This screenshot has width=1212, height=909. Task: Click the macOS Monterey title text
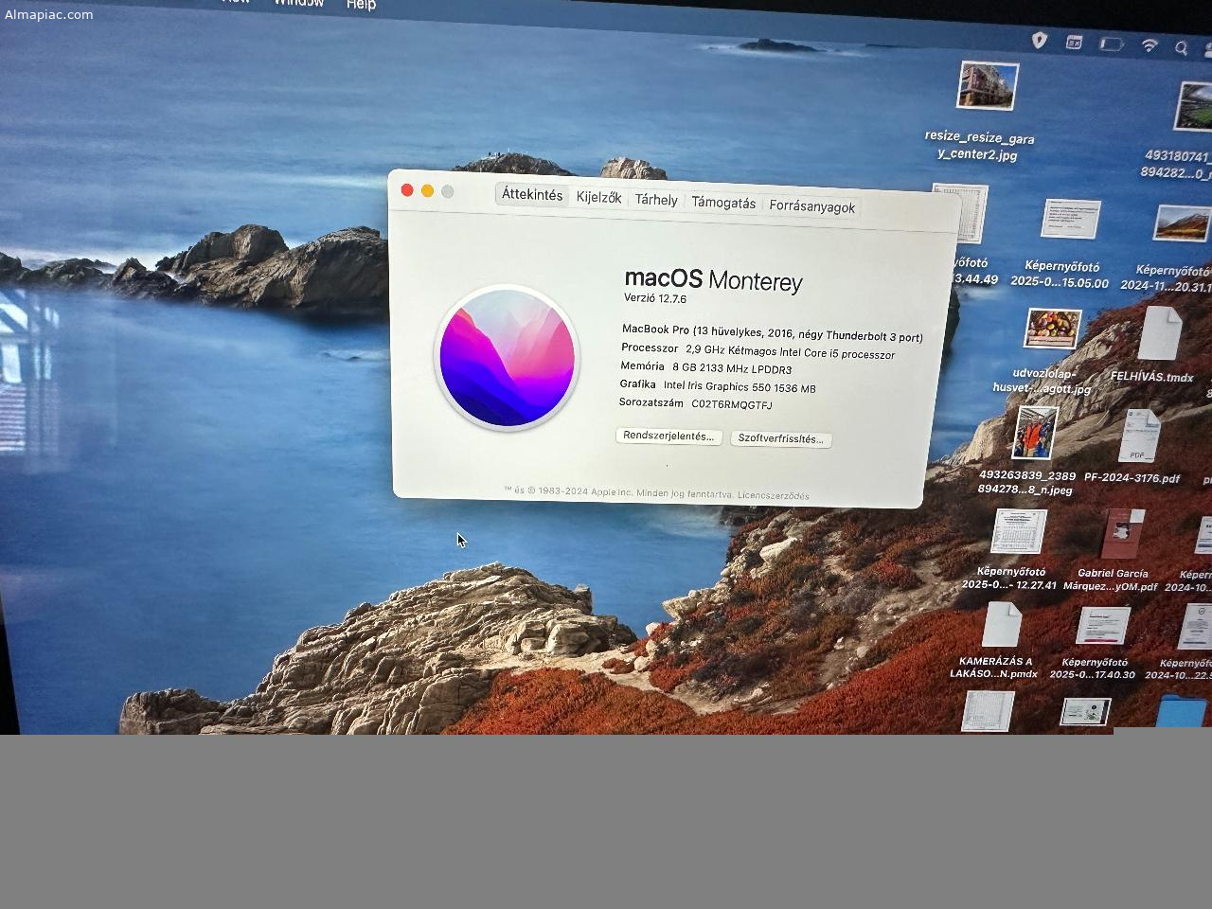714,279
